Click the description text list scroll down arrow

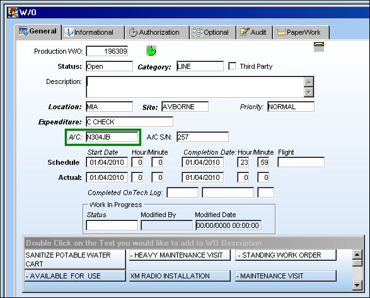point(357,285)
